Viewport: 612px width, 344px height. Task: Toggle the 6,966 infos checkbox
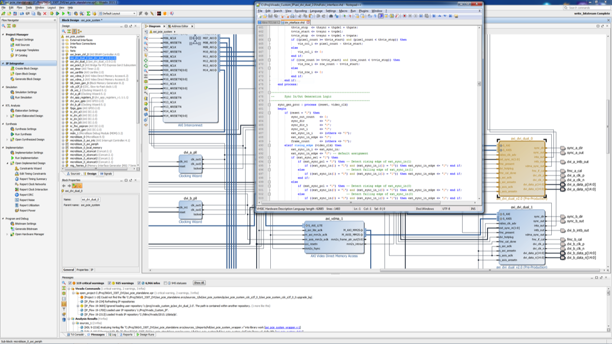point(139,283)
